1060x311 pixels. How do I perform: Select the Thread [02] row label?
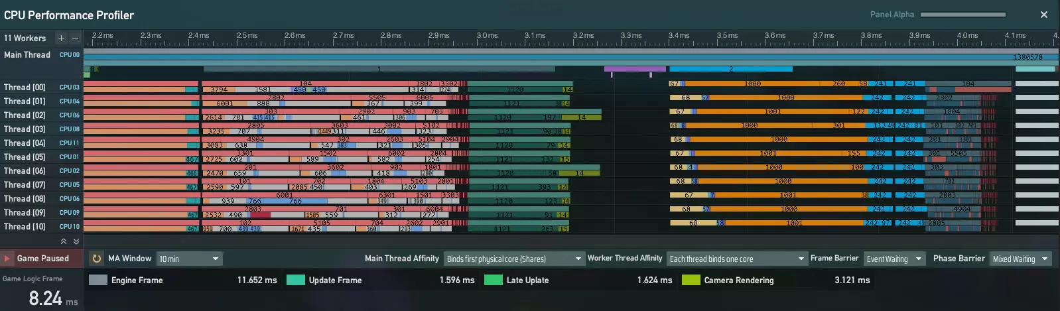click(x=25, y=115)
